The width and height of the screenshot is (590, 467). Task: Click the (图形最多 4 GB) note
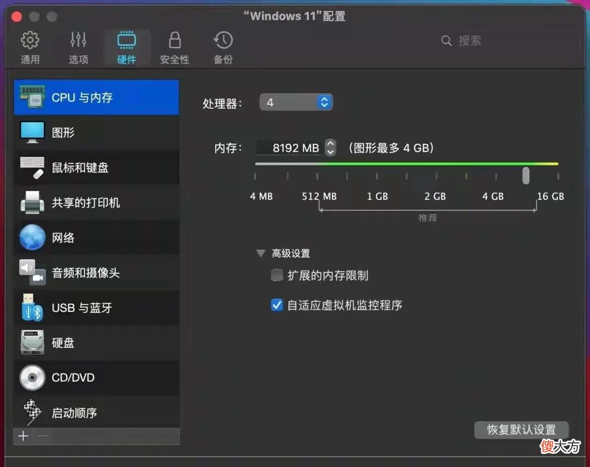click(391, 147)
